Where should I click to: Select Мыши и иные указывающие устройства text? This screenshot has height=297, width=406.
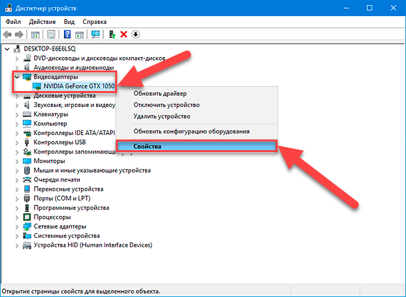coord(92,170)
